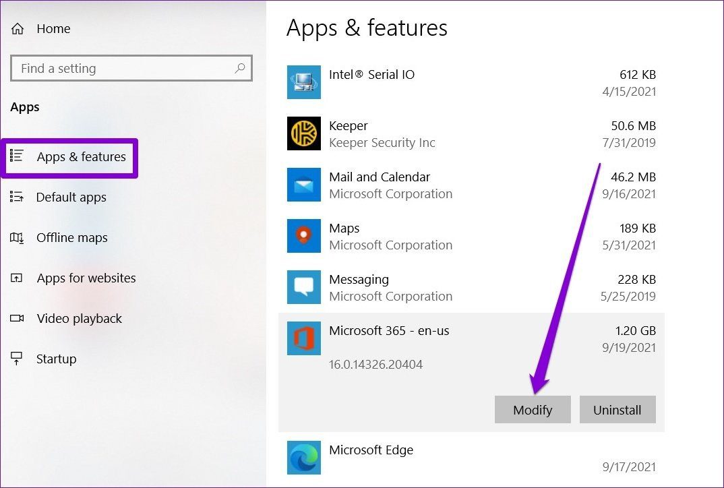Screen dimensions: 724x488
Task: Click the 4/15/2021 date of Intel Serial IO
Action: pos(629,92)
